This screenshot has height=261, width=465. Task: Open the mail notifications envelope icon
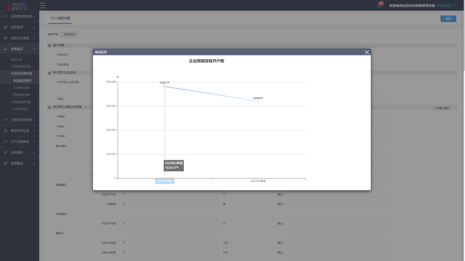tap(380, 6)
